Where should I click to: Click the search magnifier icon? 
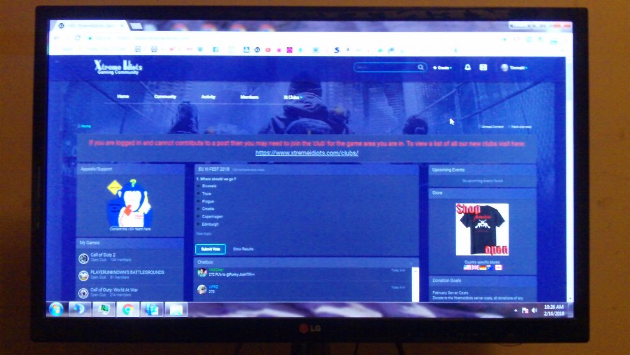421,67
